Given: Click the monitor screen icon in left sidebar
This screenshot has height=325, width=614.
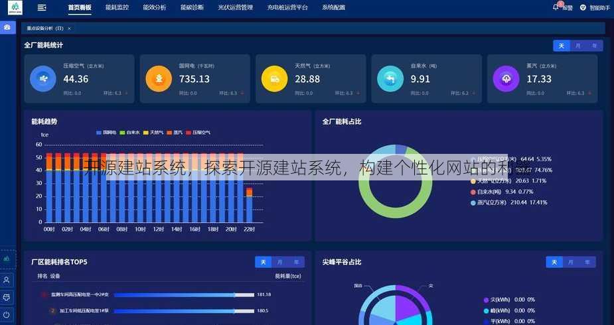Looking at the screenshot, I should pyautogui.click(x=7, y=298).
